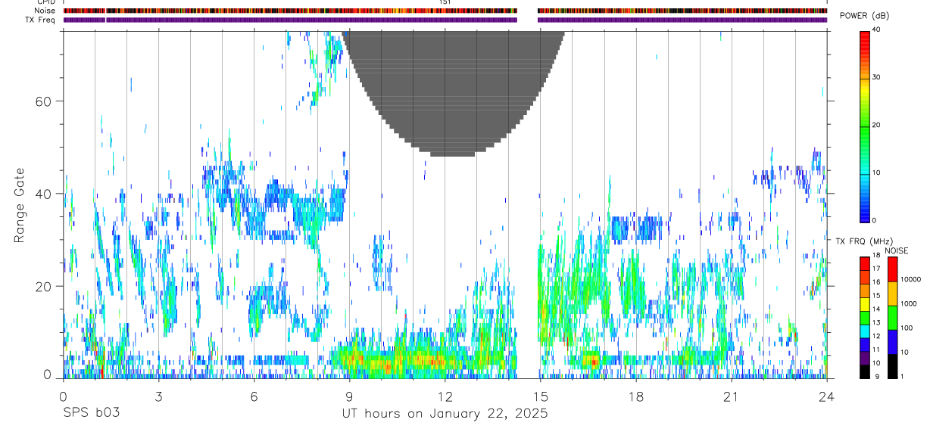Click the "24" tick on the UT hours axis
Screen dimensions: 930x429
coord(827,396)
